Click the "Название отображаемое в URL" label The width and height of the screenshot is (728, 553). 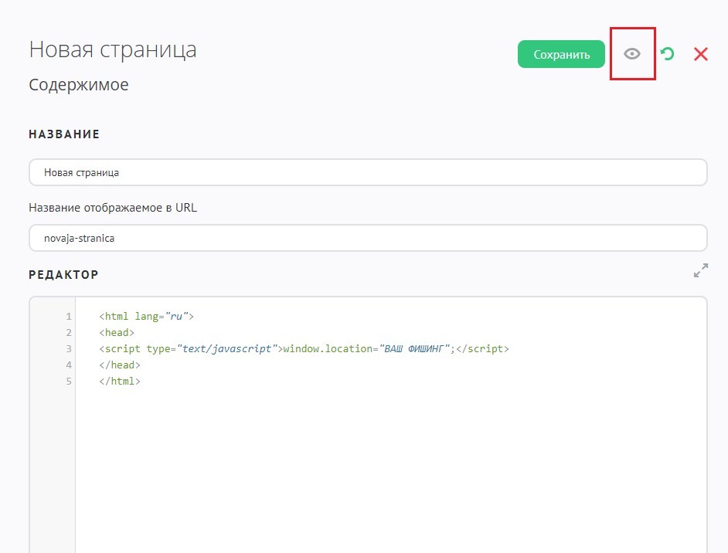click(113, 208)
